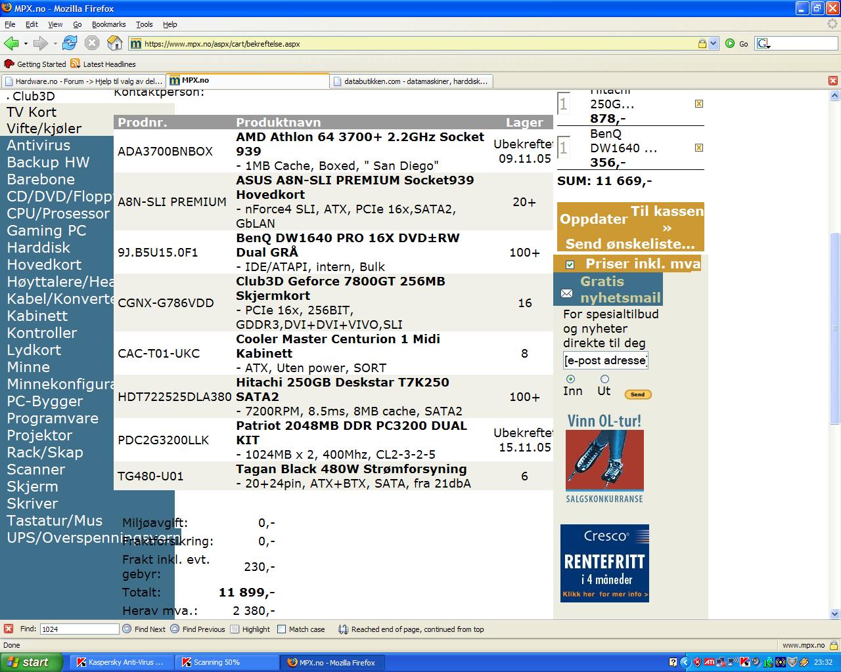The width and height of the screenshot is (841, 672).
Task: Click the MPX.no Firefox taskbar button
Action: tap(332, 662)
